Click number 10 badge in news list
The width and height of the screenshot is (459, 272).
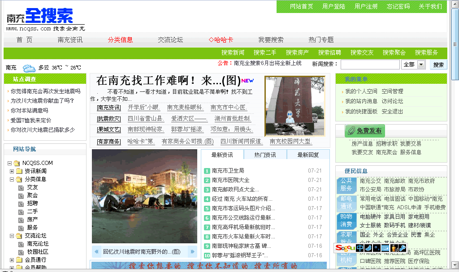[x=207, y=255]
